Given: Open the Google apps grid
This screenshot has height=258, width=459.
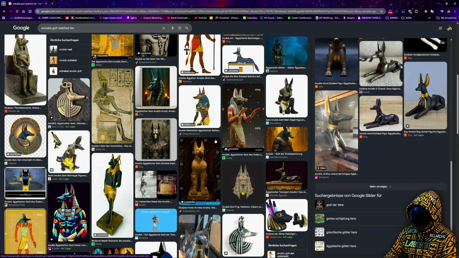Looking at the screenshot, I should pyautogui.click(x=440, y=28).
